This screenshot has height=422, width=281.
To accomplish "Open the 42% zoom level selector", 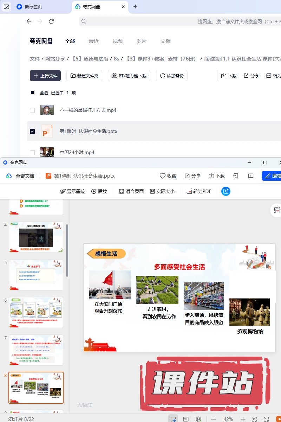I will coord(228,419).
